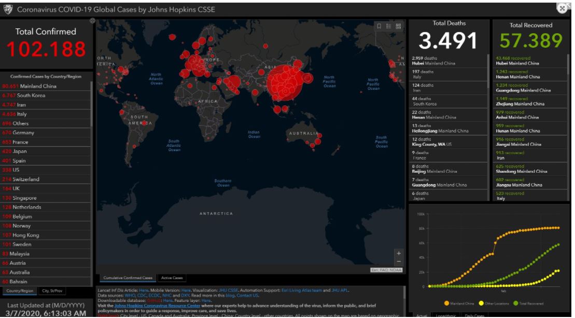This screenshot has width=575, height=318.
Task: Zoom out on the map with minus
Action: coord(399,261)
